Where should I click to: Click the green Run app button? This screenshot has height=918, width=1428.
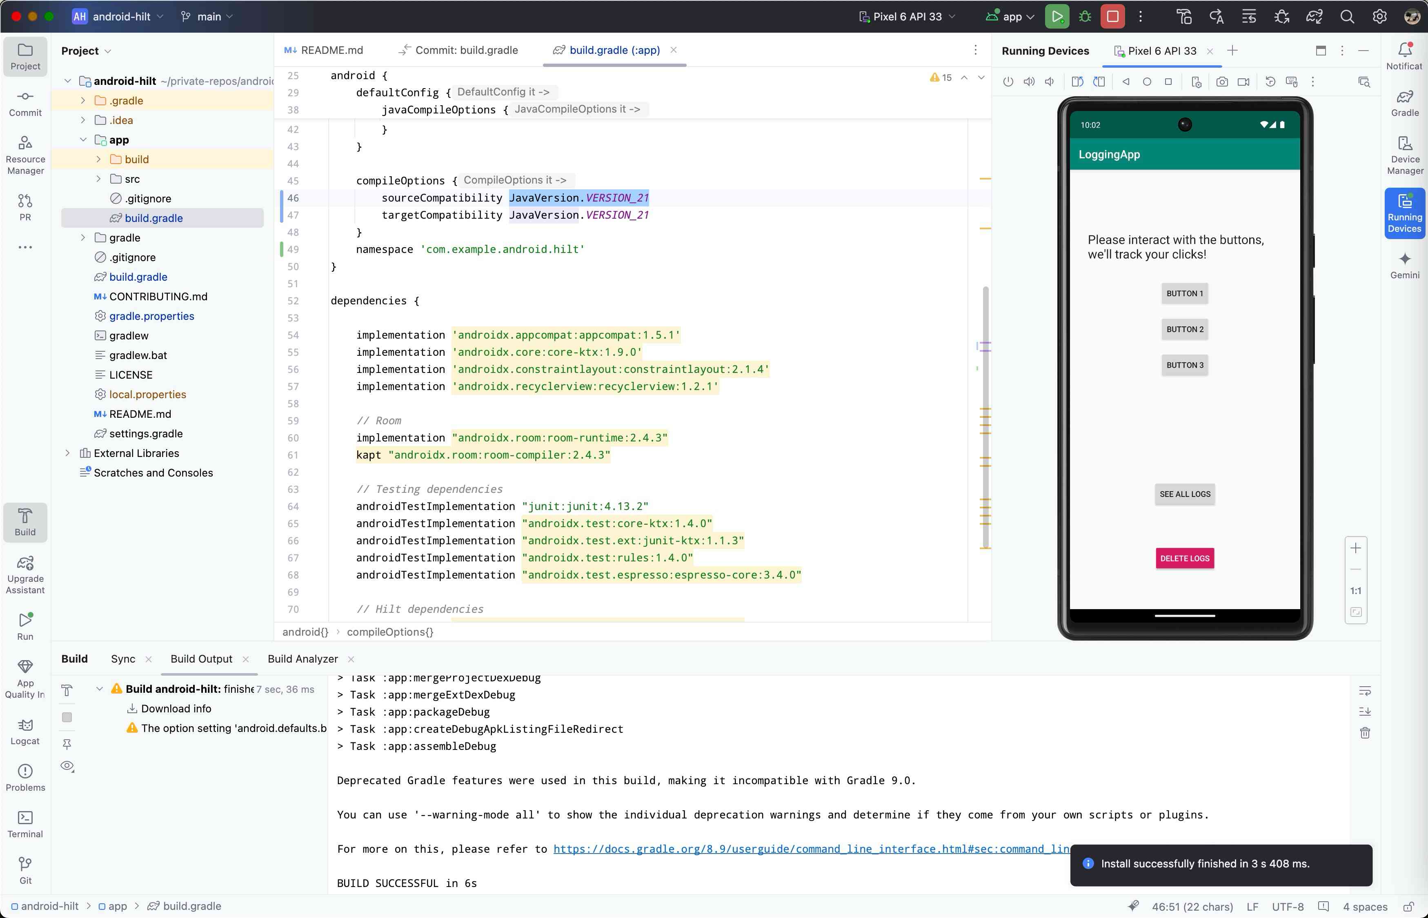(1057, 17)
